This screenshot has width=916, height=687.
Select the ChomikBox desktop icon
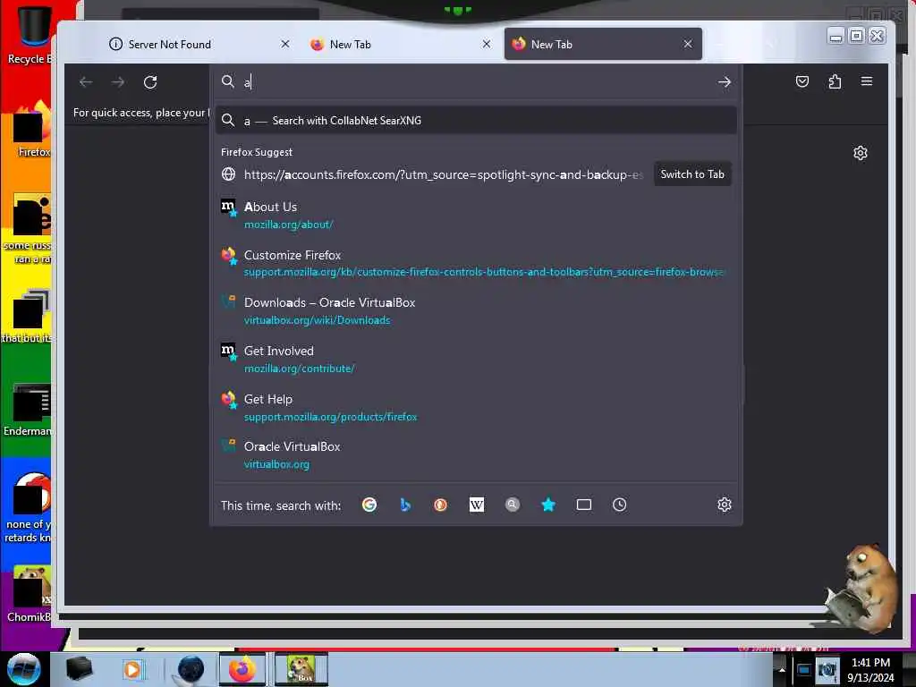(30, 594)
